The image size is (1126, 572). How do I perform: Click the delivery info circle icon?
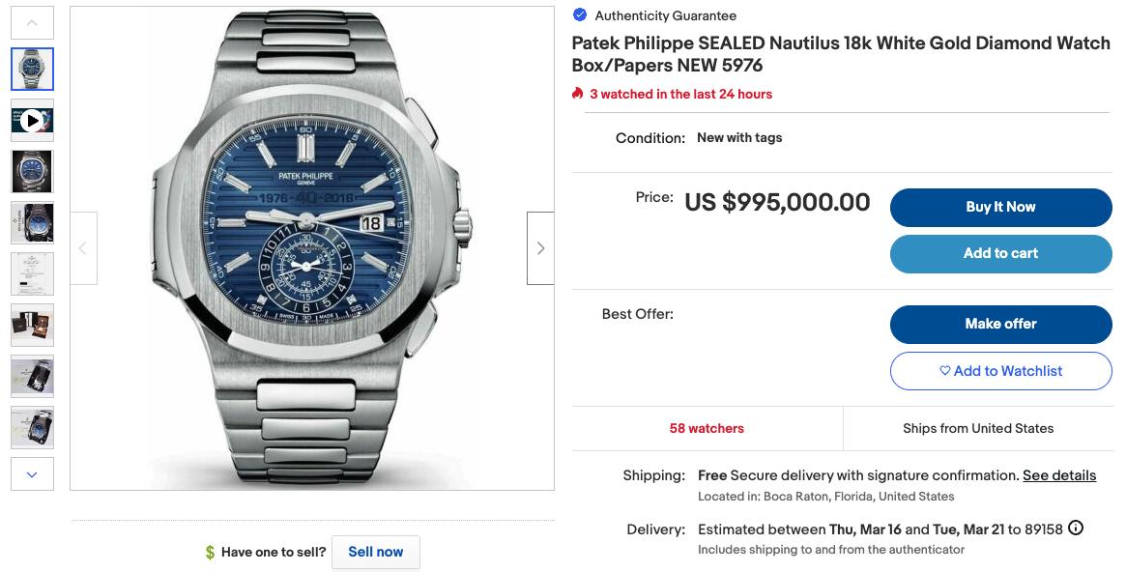coord(1076,529)
